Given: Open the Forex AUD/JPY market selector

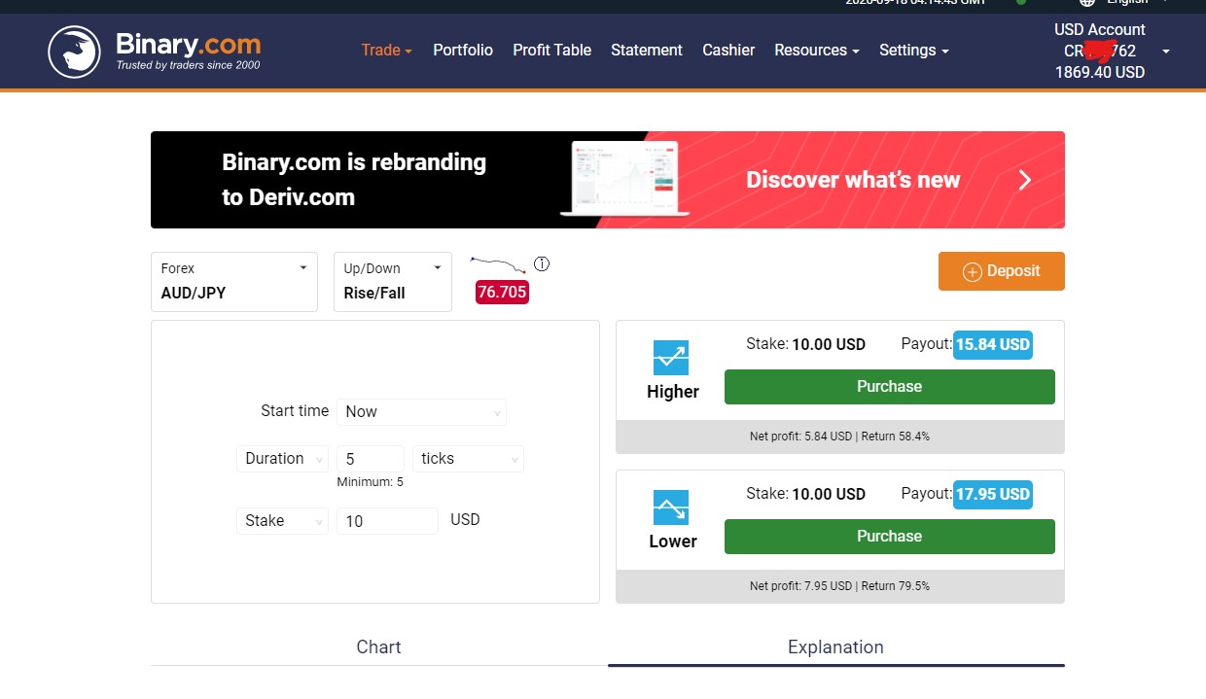Looking at the screenshot, I should tap(234, 282).
